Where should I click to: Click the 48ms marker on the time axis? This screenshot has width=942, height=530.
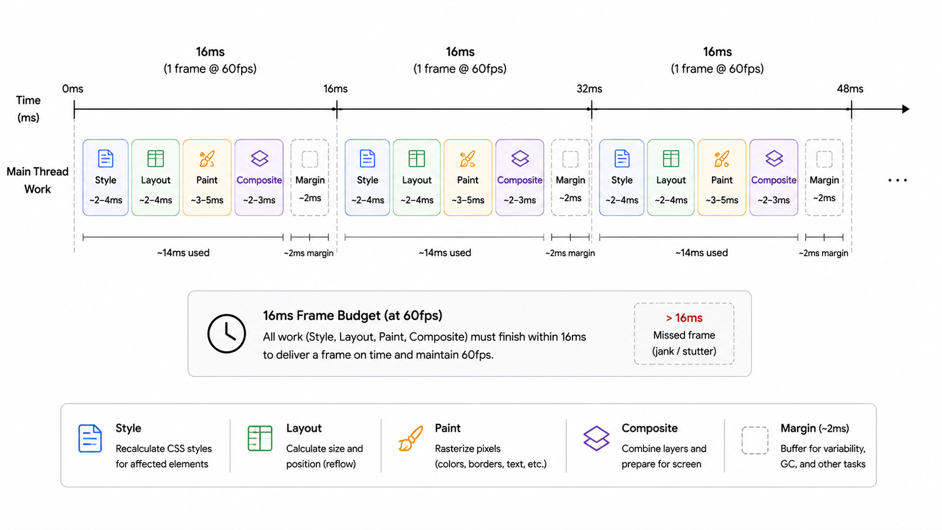(850, 89)
